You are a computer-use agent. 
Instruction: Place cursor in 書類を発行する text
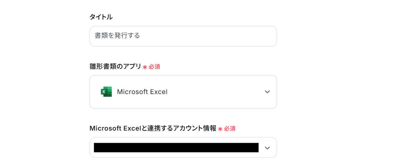117,36
